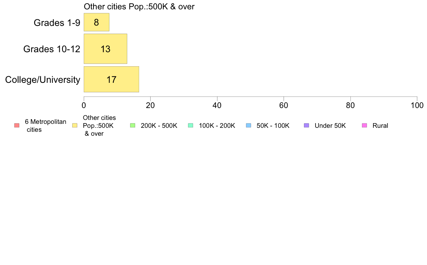The image size is (427, 265).
Task: Click the 200K - 500K legend text
Action: pos(159,126)
